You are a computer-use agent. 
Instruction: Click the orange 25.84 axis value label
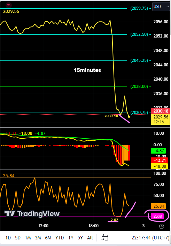point(158,206)
